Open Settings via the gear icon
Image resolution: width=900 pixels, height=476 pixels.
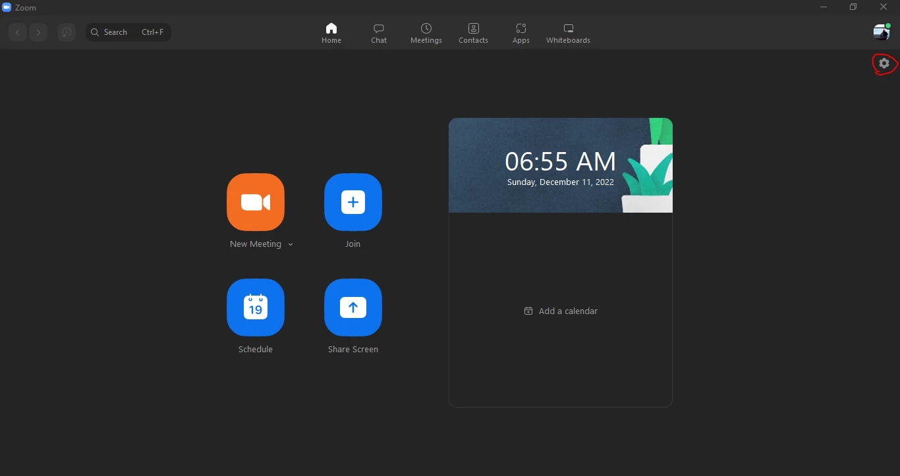pos(884,64)
